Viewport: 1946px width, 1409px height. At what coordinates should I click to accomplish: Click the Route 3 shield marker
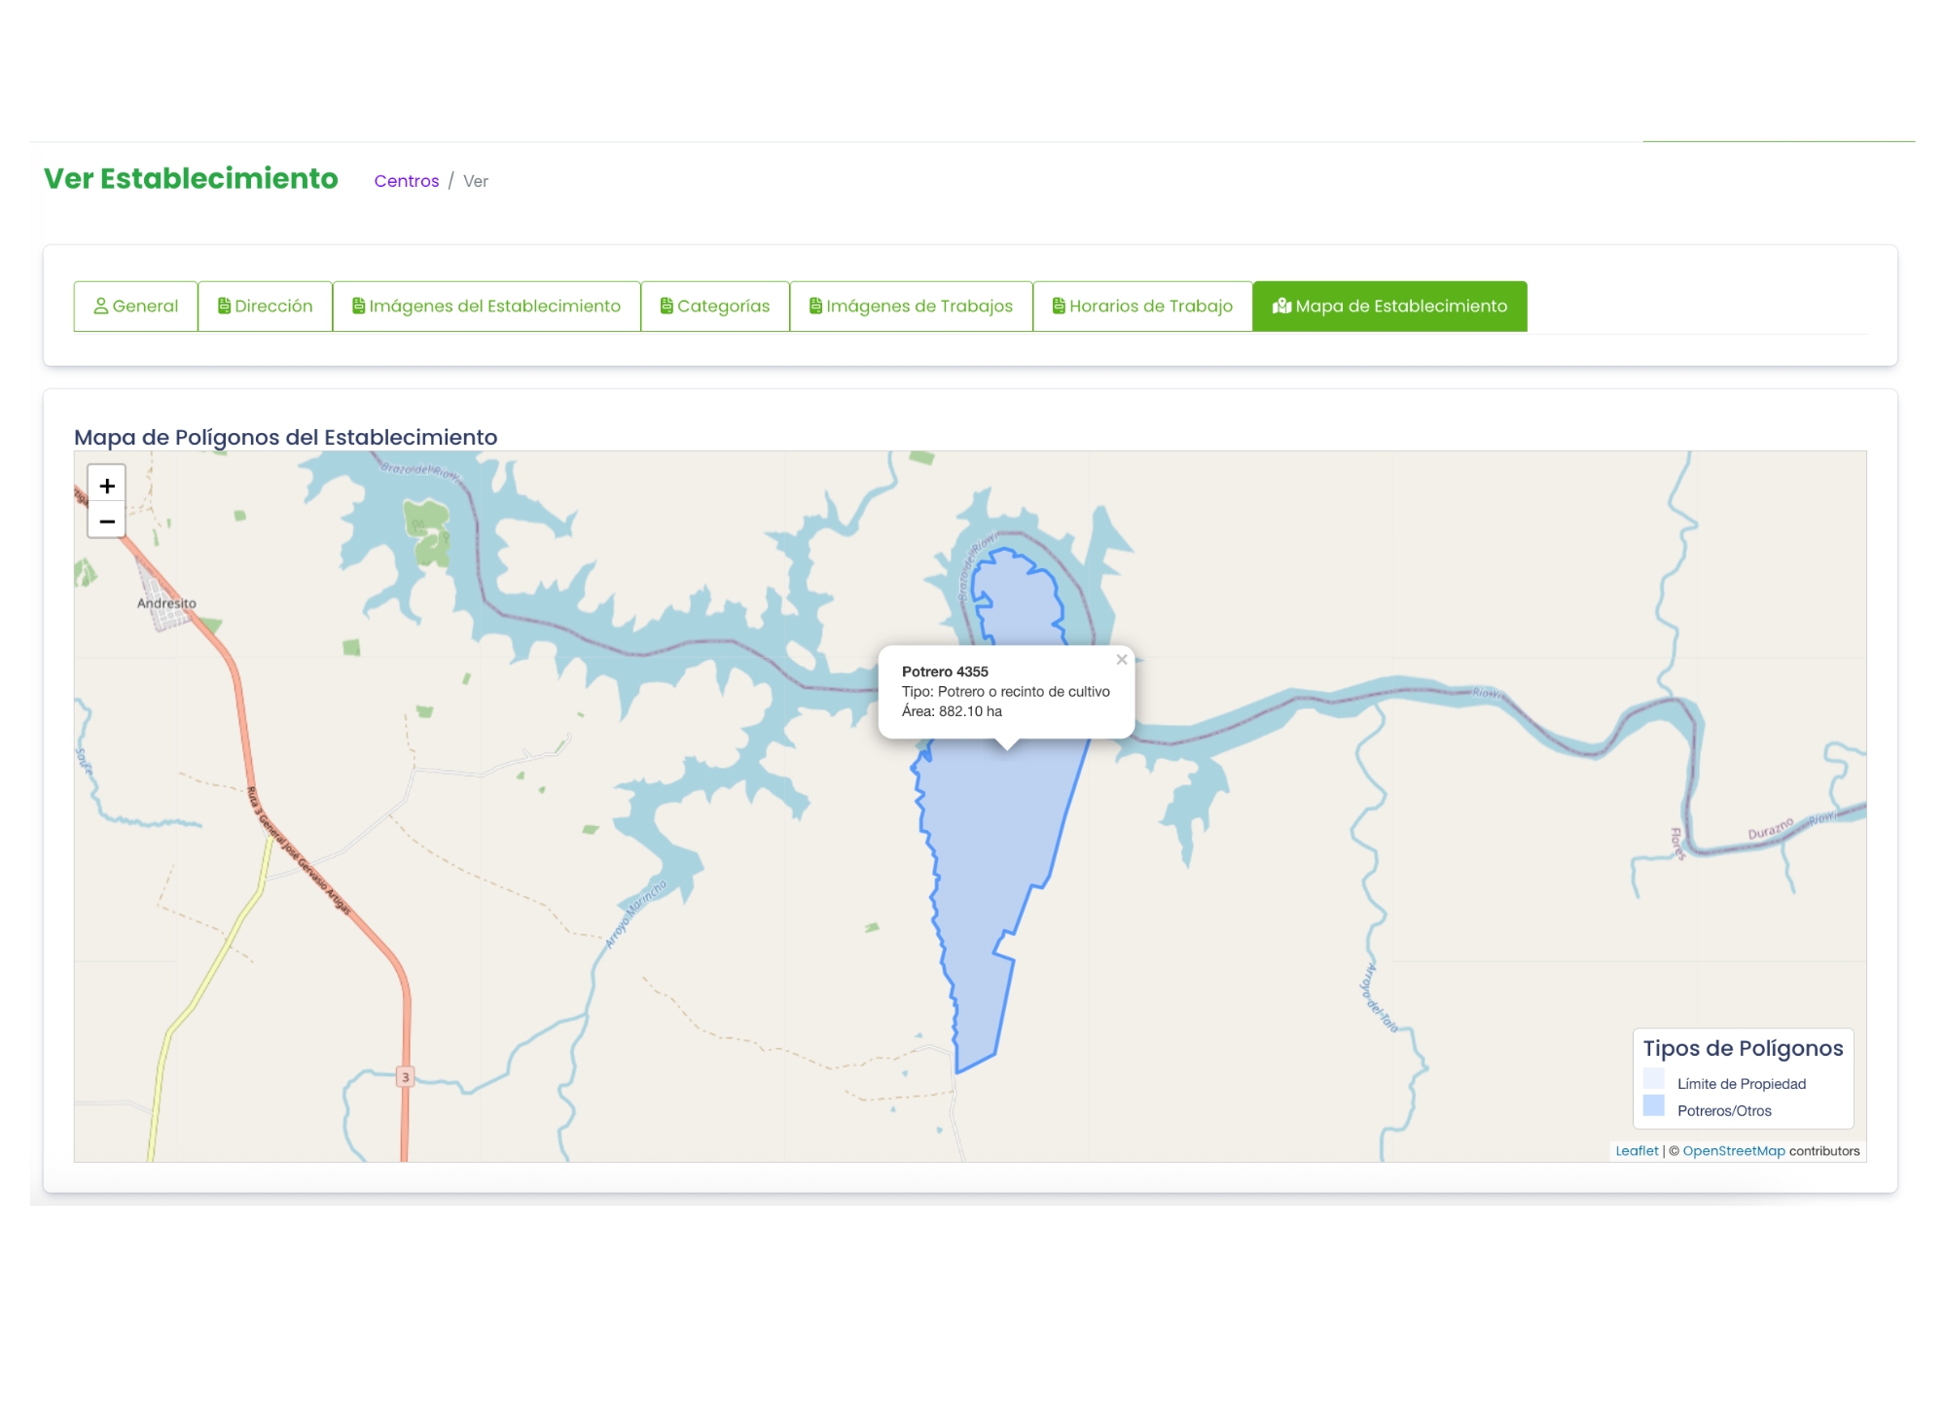(406, 1076)
